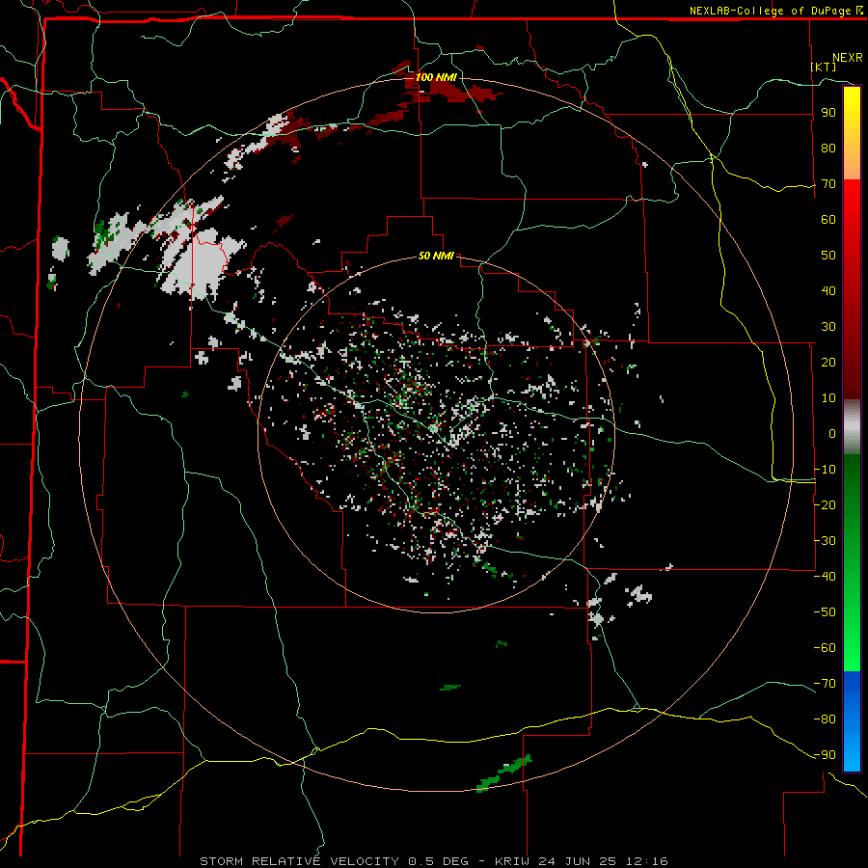Click the -40 value on the velocity scale
Viewport: 868px width, 868px height.
click(x=825, y=577)
